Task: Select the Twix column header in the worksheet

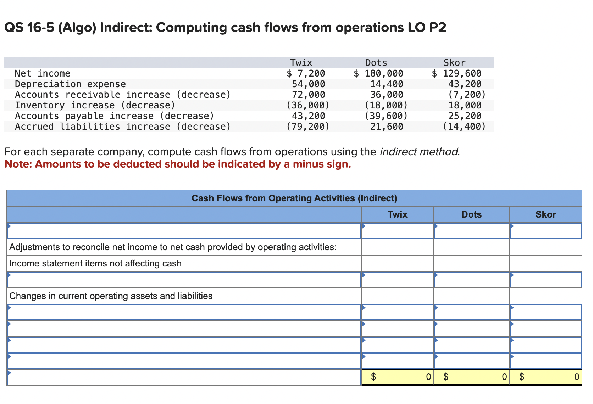Action: pyautogui.click(x=397, y=214)
